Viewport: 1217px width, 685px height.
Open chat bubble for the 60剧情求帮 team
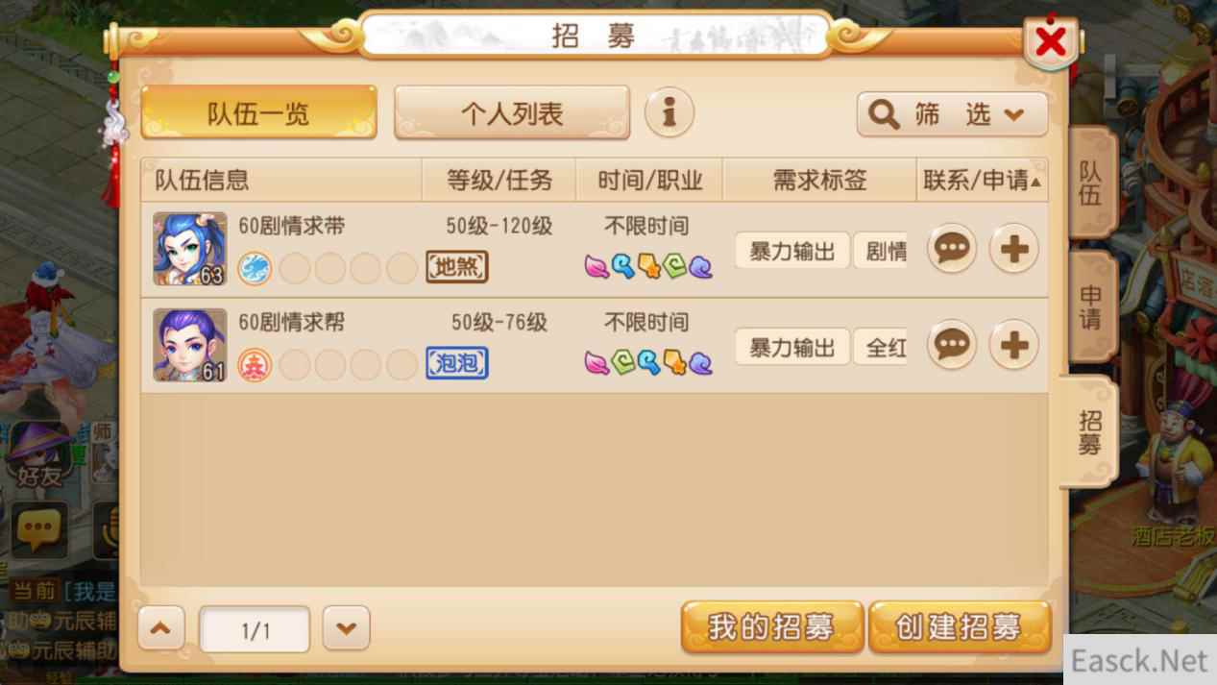point(952,345)
